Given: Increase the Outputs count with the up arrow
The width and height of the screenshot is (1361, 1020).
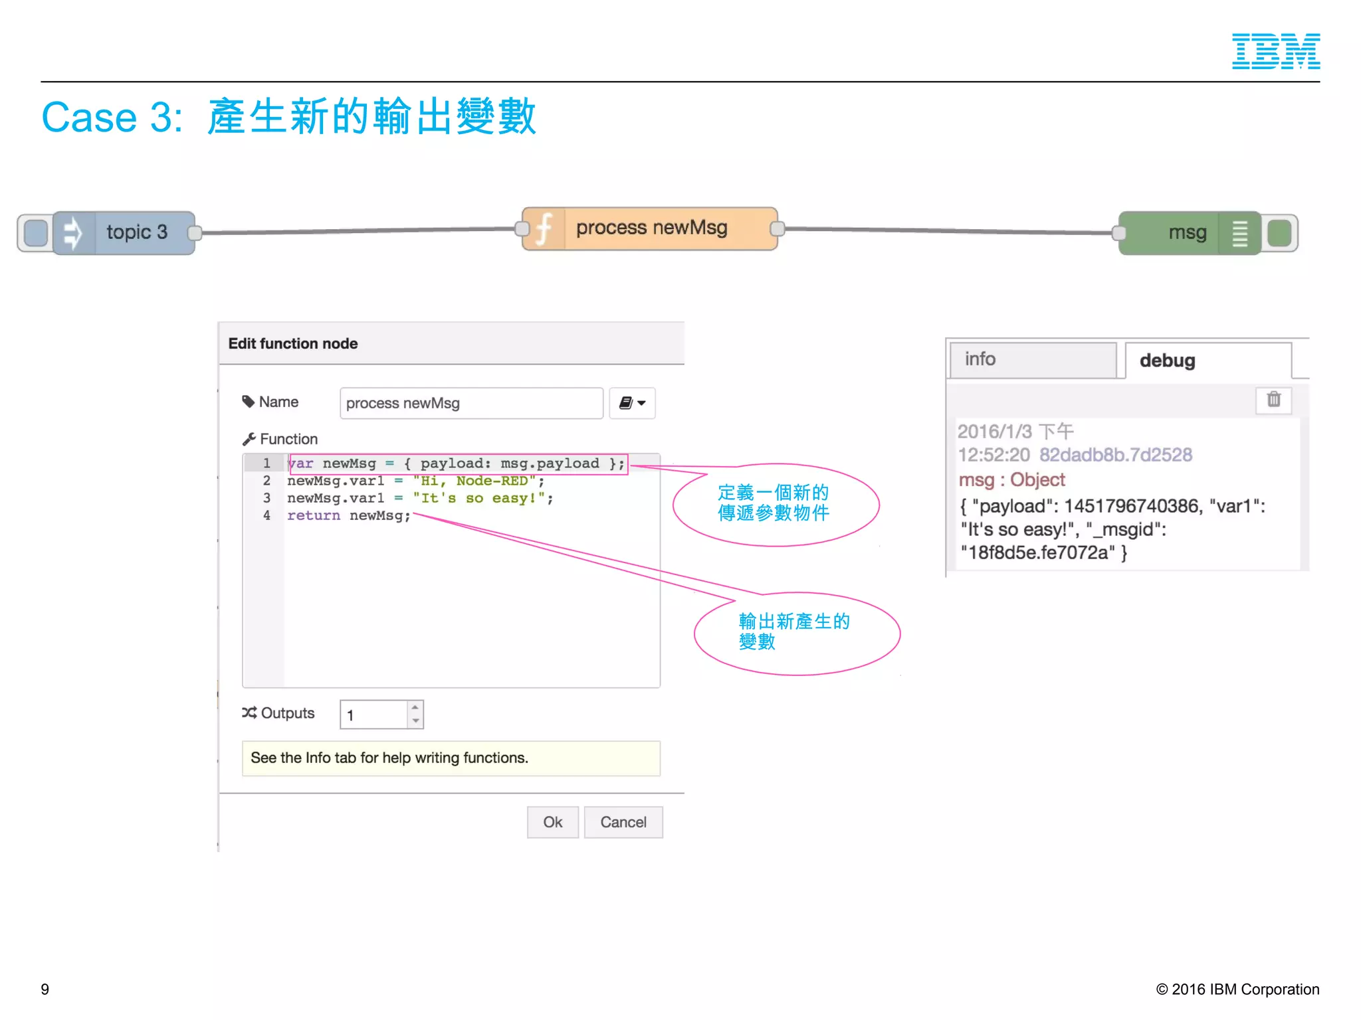Looking at the screenshot, I should (415, 707).
